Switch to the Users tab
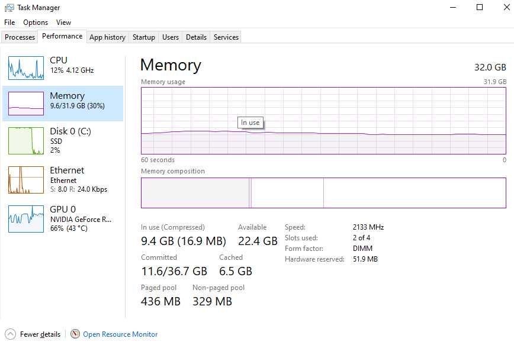The width and height of the screenshot is (514, 348). click(x=171, y=37)
